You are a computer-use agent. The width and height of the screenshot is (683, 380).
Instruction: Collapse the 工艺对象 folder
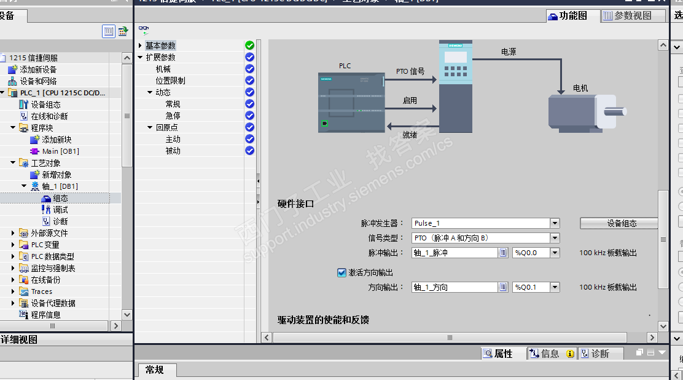(13, 162)
